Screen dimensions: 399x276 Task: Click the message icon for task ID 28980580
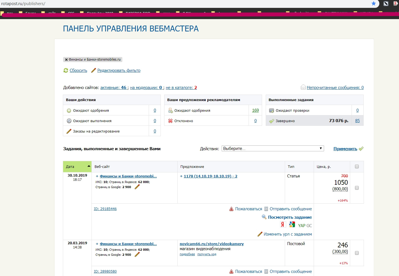266,272
